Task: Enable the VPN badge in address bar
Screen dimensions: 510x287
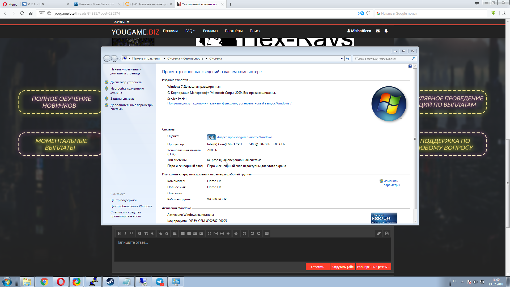Action: (42, 13)
